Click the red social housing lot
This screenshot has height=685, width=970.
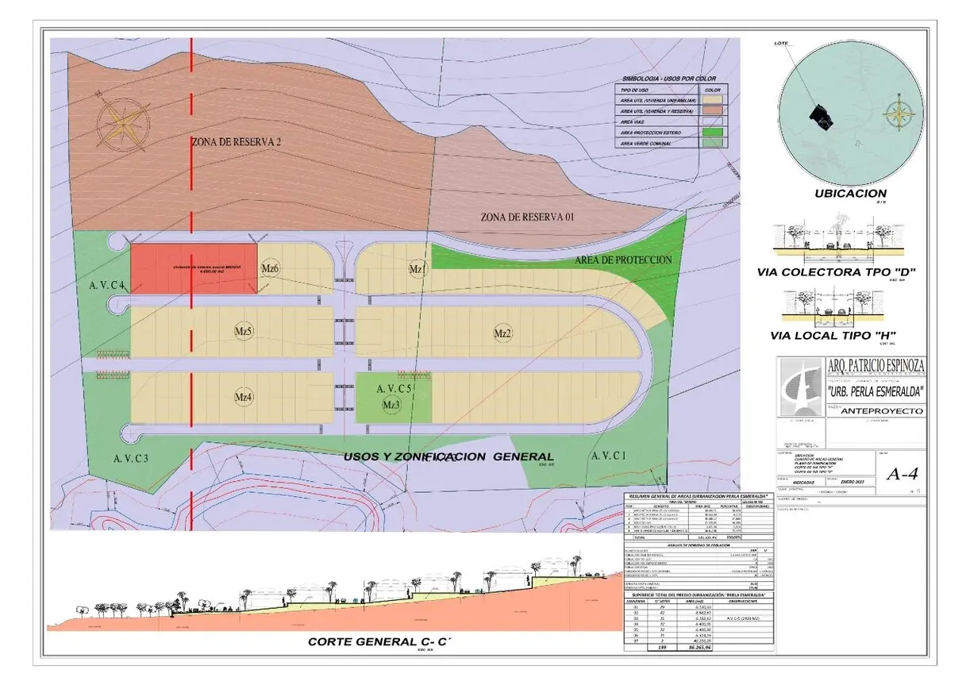pos(194,268)
